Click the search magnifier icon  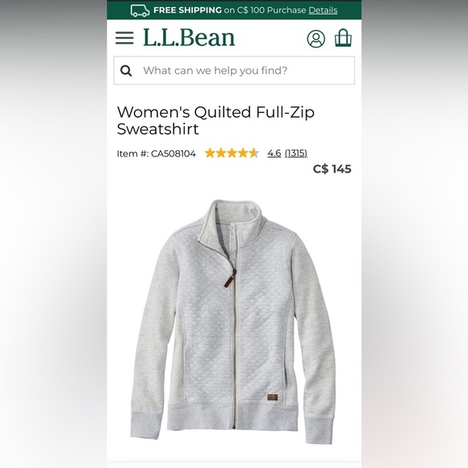coord(126,71)
